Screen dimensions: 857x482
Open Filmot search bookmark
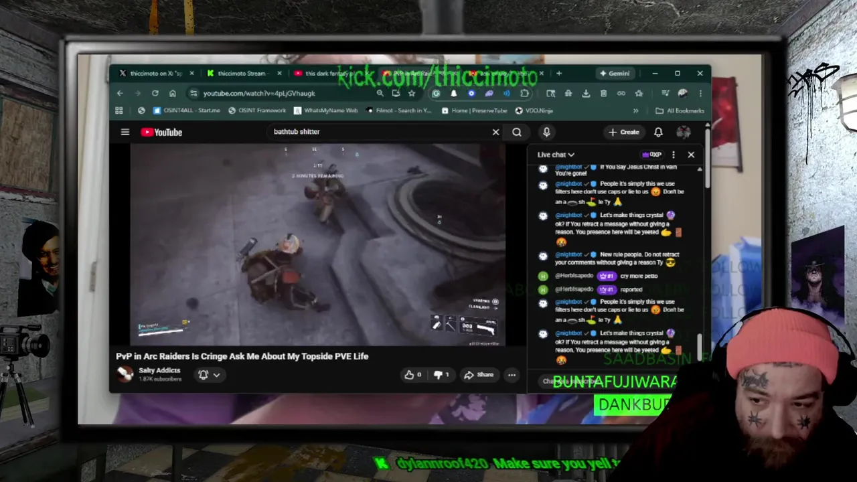tap(398, 110)
